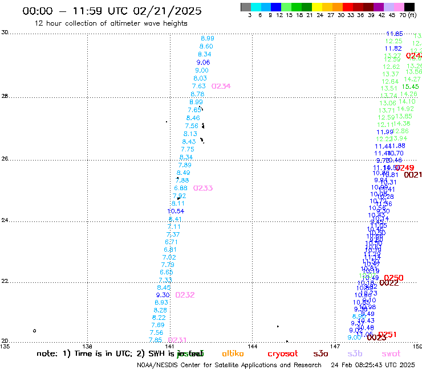Click subtitle '12 hour collection of altimeter wave heights'

pos(111,23)
